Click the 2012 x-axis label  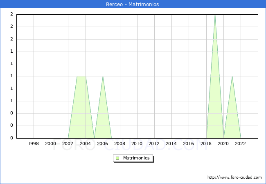pyautogui.click(x=154, y=144)
